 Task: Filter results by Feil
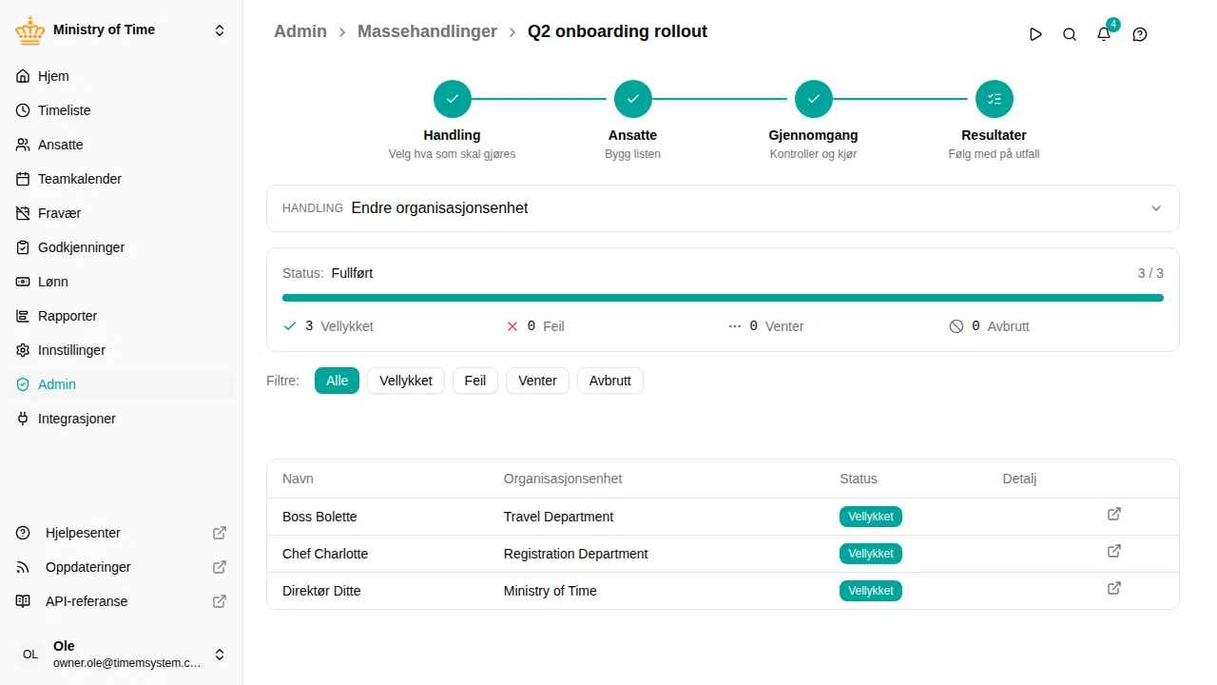pos(475,381)
